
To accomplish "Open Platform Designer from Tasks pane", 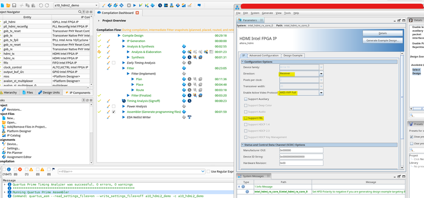I will tap(19, 131).
